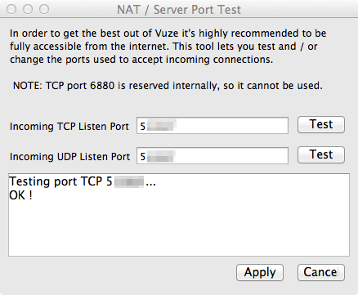Minimize the port test window
Image resolution: width=358 pixels, height=295 pixels.
coord(28,9)
